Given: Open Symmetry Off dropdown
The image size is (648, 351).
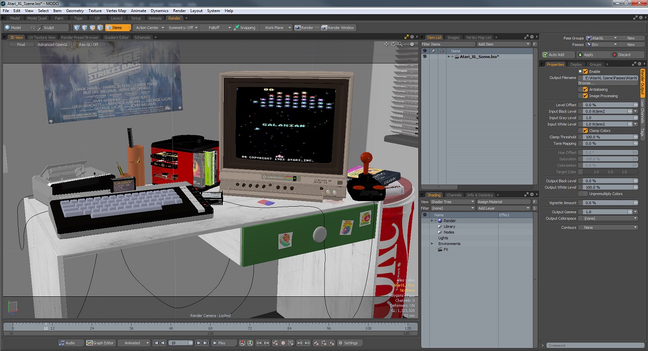Looking at the screenshot, I should 183,28.
